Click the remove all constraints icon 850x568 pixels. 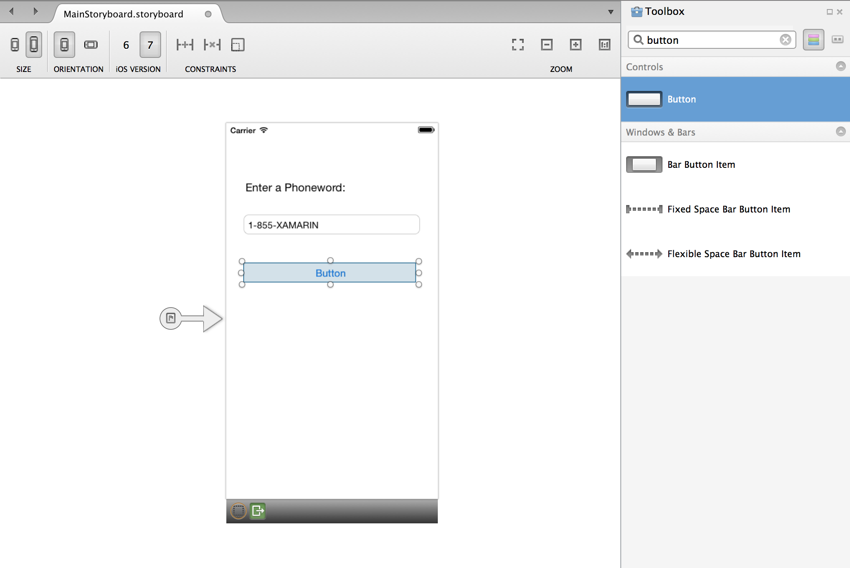[x=212, y=45]
